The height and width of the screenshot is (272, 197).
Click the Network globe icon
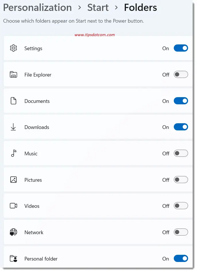point(13,232)
